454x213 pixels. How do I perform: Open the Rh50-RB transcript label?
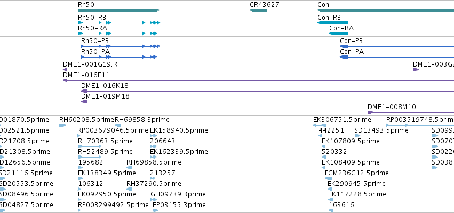92,18
